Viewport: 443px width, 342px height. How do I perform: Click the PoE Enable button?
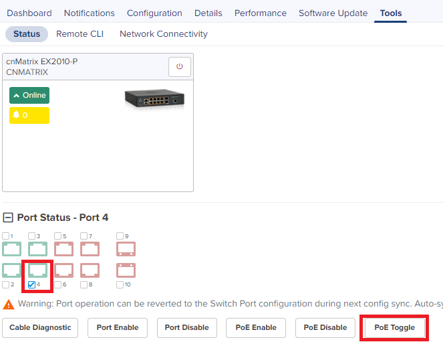tap(256, 327)
